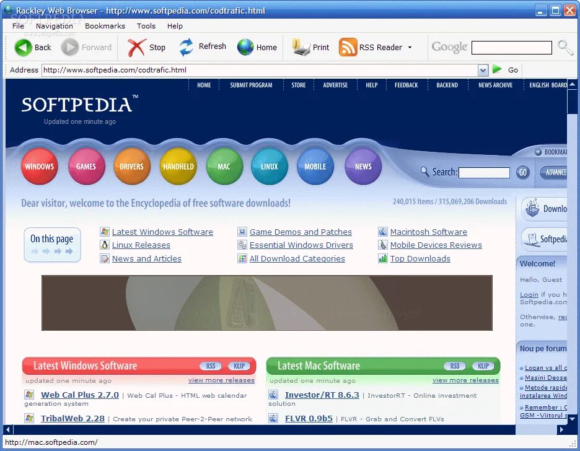
Task: Open the Bookmarks menu
Action: (x=105, y=26)
